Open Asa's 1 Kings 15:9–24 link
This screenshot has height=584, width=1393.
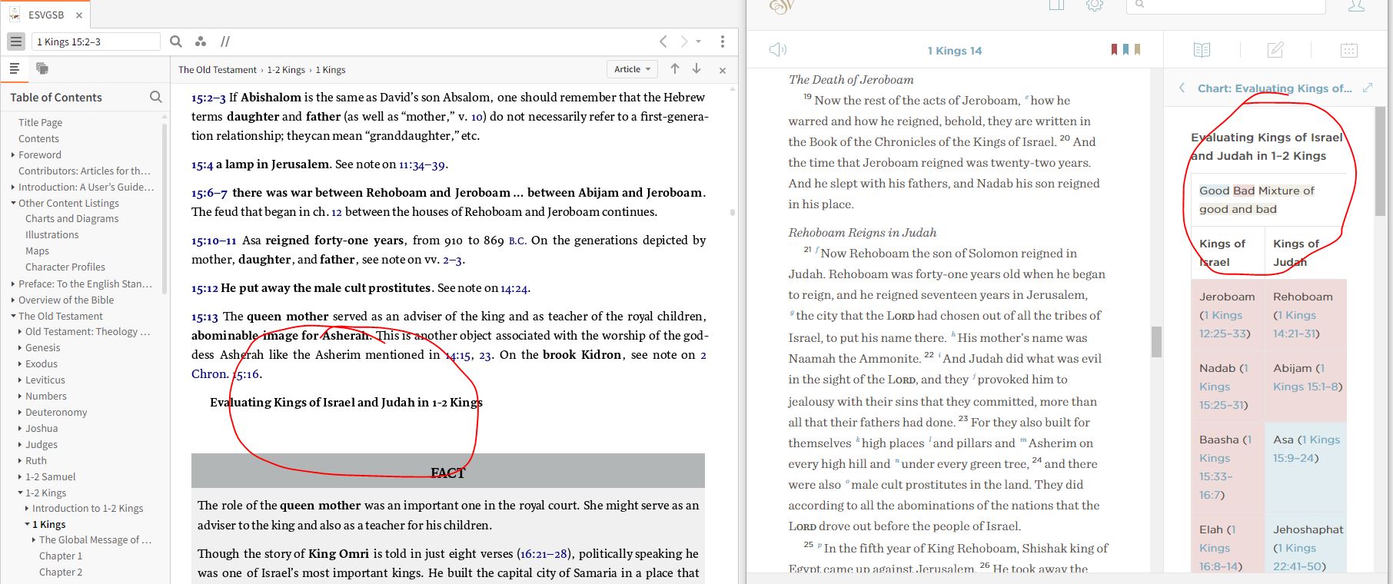(1306, 449)
